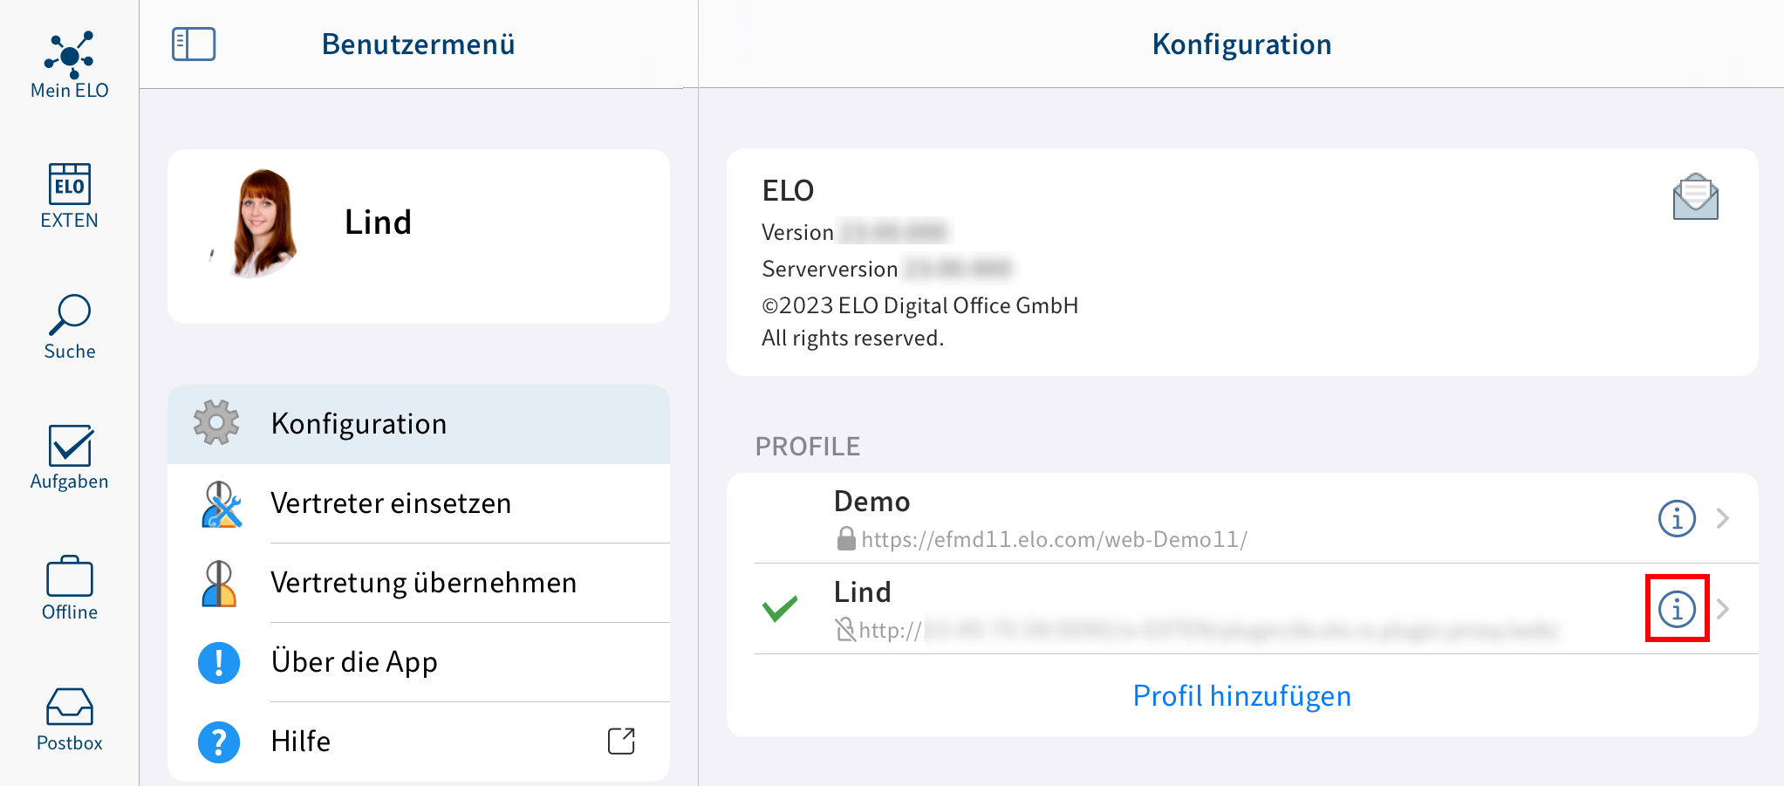Image resolution: width=1784 pixels, height=786 pixels.
Task: Click the Serverversion label
Action: coord(830,270)
